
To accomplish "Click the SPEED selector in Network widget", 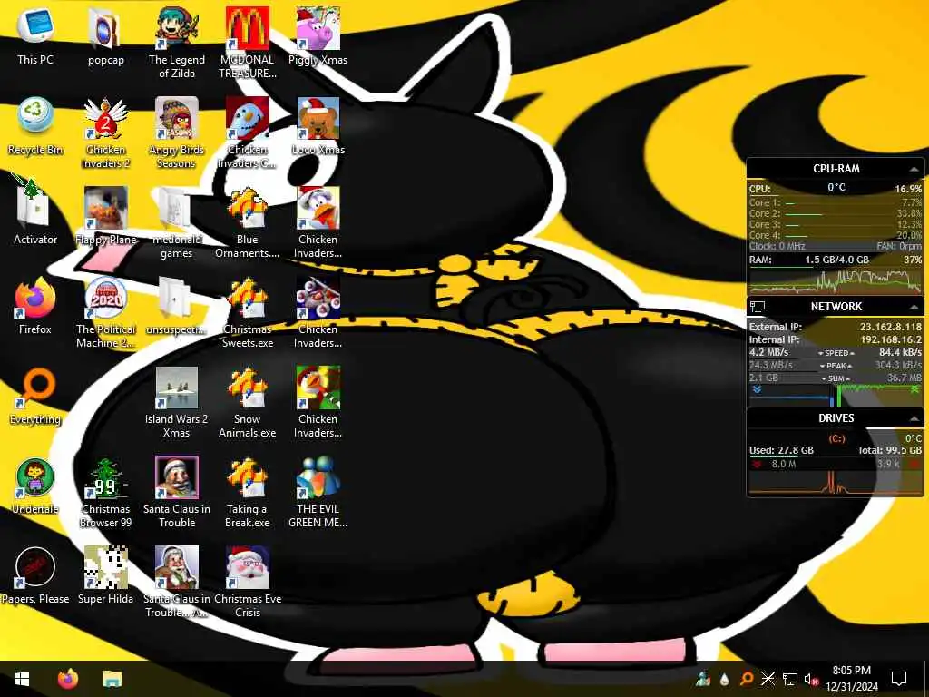I will (x=836, y=353).
